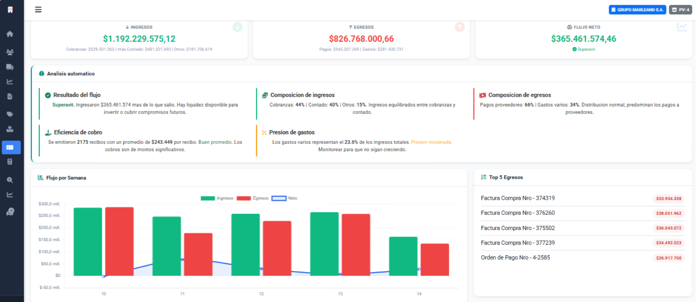Click the $1.192.229.575,12 ingresos total

pyautogui.click(x=139, y=39)
